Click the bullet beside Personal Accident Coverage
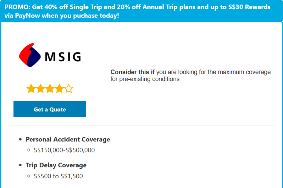Image resolution: width=283 pixels, height=188 pixels. [x=20, y=139]
